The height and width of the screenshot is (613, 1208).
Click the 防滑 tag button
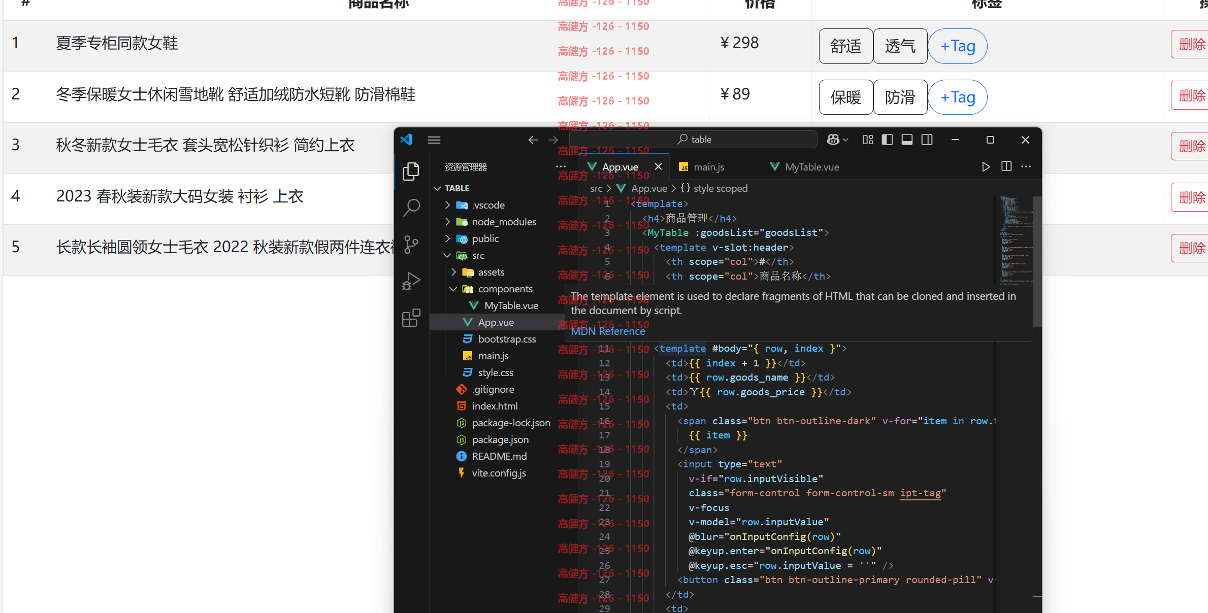[900, 97]
